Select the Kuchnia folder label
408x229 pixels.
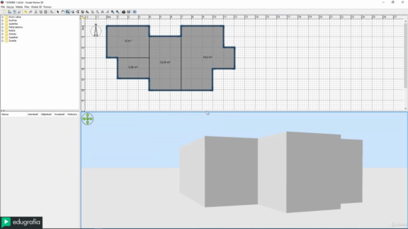point(13,20)
